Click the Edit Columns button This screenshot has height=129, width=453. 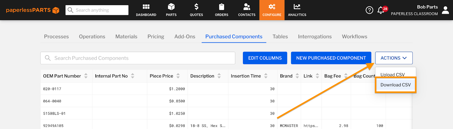pos(265,58)
